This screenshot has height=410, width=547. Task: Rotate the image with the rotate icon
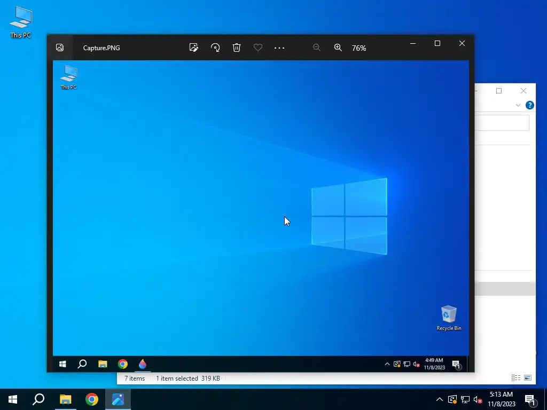tap(215, 48)
